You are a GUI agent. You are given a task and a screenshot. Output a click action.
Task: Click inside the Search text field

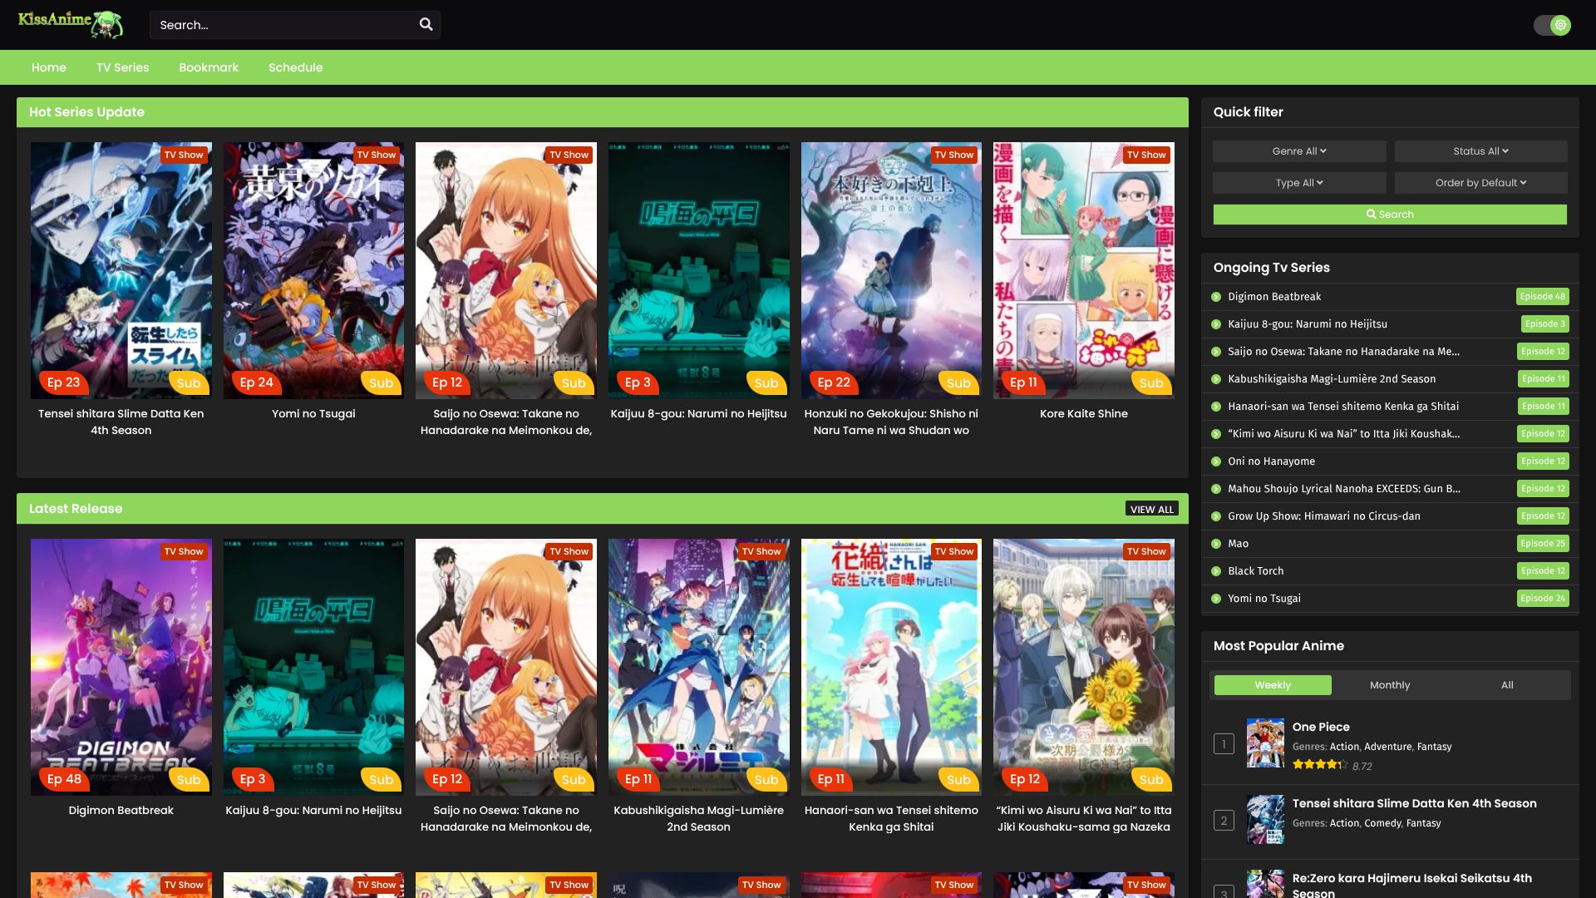(283, 25)
